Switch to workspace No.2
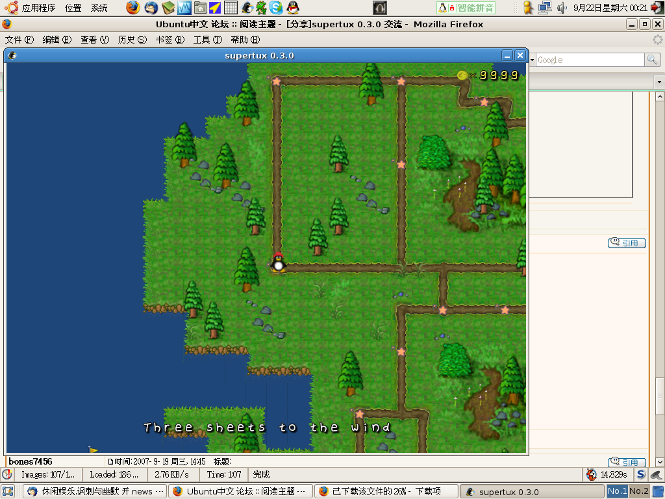 [x=639, y=491]
